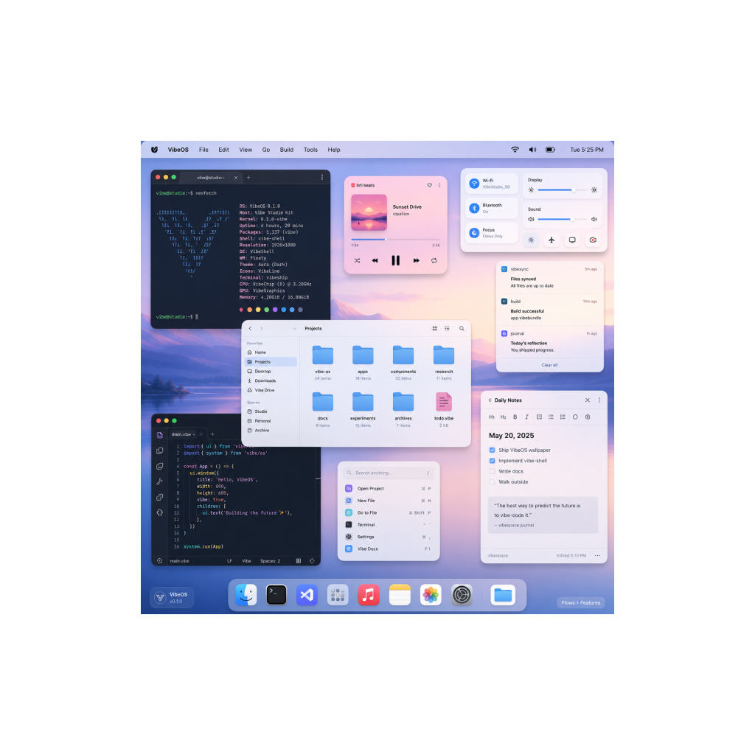Image resolution: width=755 pixels, height=755 pixels.
Task: Pause the song Sunset Drive
Action: click(395, 260)
